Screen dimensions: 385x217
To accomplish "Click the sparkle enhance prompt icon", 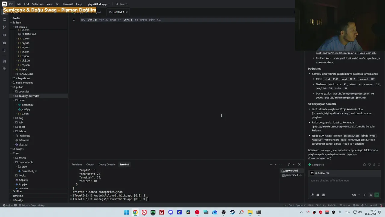I will 365,195.
